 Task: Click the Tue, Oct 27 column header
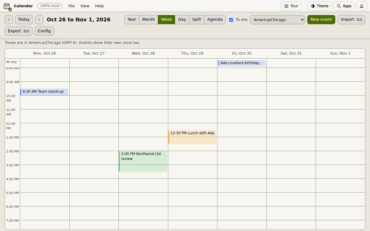pyautogui.click(x=94, y=53)
